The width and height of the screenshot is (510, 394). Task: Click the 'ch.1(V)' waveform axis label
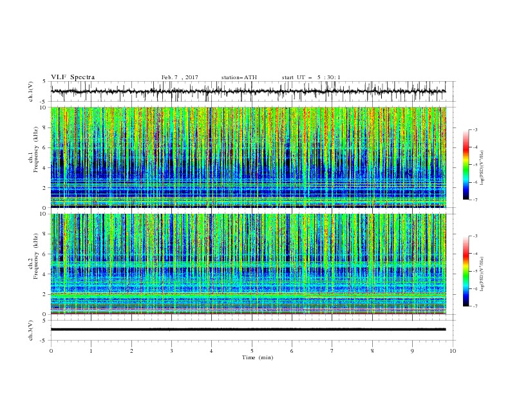pos(31,91)
